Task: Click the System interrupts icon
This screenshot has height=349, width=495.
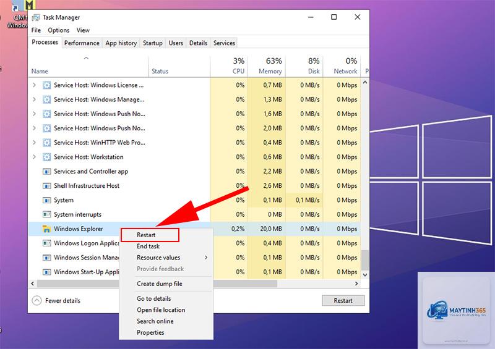Action: [47, 214]
